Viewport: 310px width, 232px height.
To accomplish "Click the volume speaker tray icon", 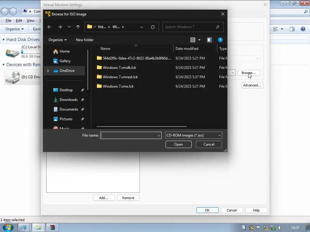I will coord(280,228).
